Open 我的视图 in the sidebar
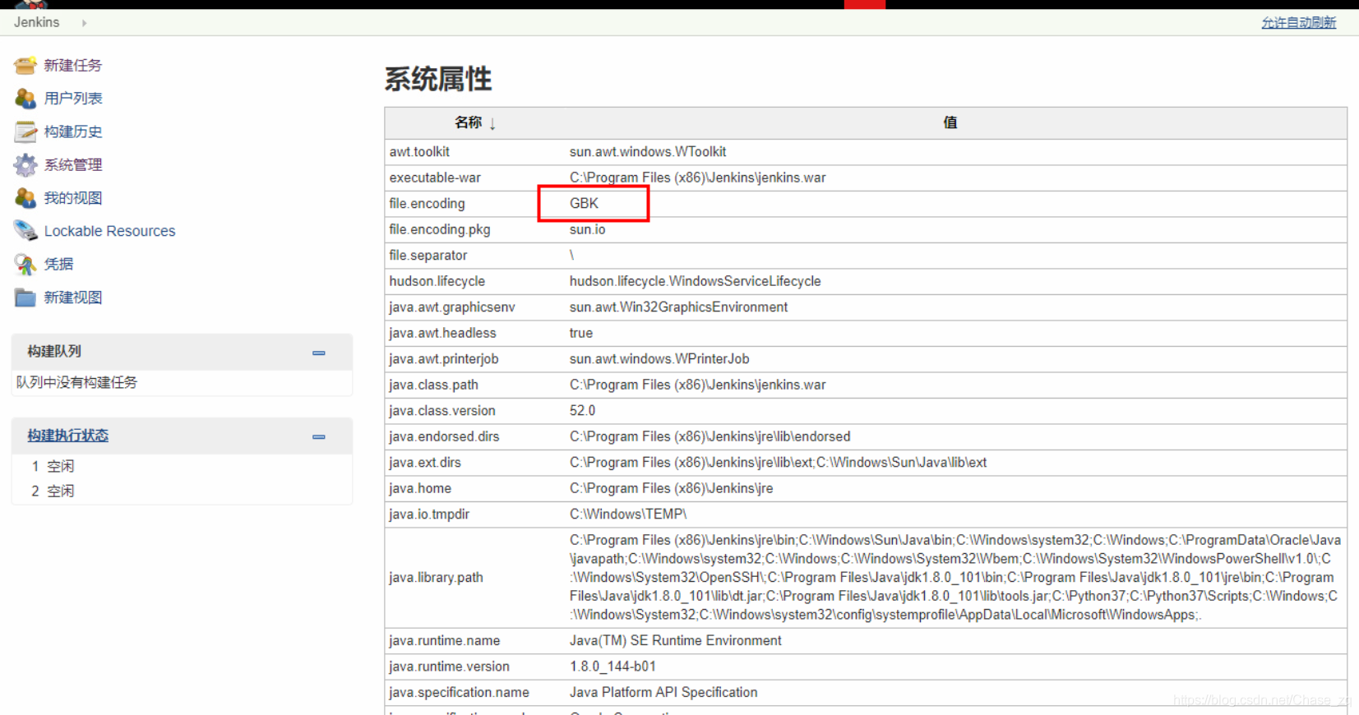 click(73, 198)
